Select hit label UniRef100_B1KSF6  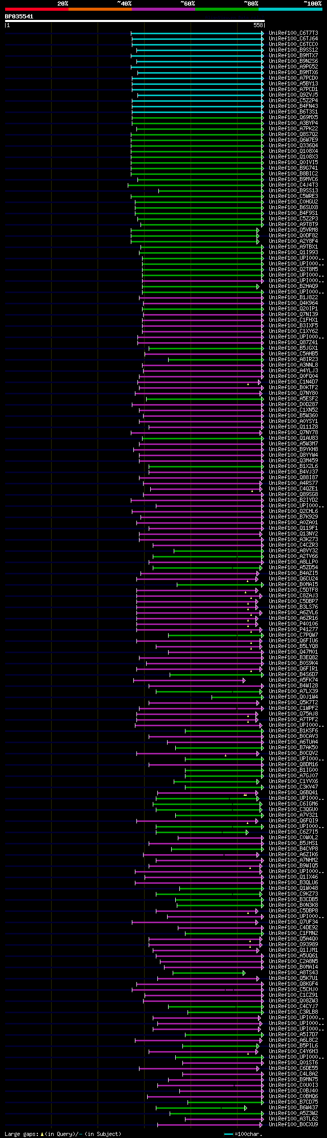coord(293,730)
